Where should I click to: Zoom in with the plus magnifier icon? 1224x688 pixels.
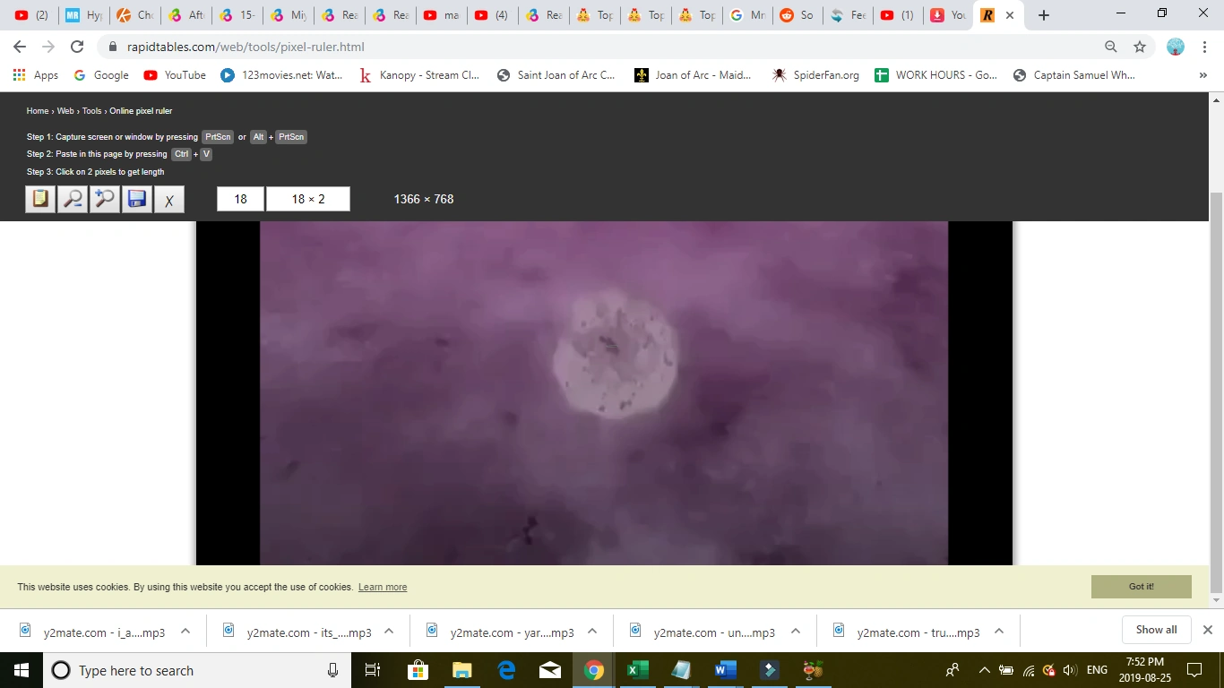(105, 199)
